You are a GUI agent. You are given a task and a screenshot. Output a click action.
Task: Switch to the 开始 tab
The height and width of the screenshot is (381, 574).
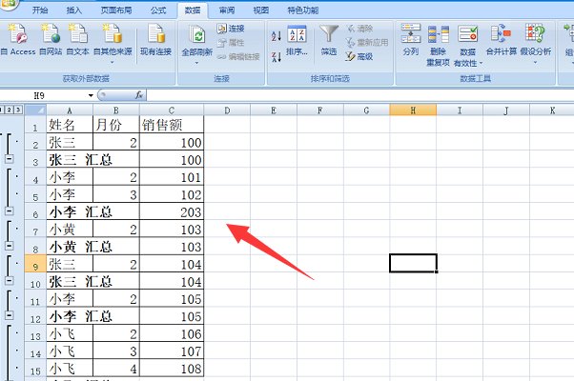point(40,10)
